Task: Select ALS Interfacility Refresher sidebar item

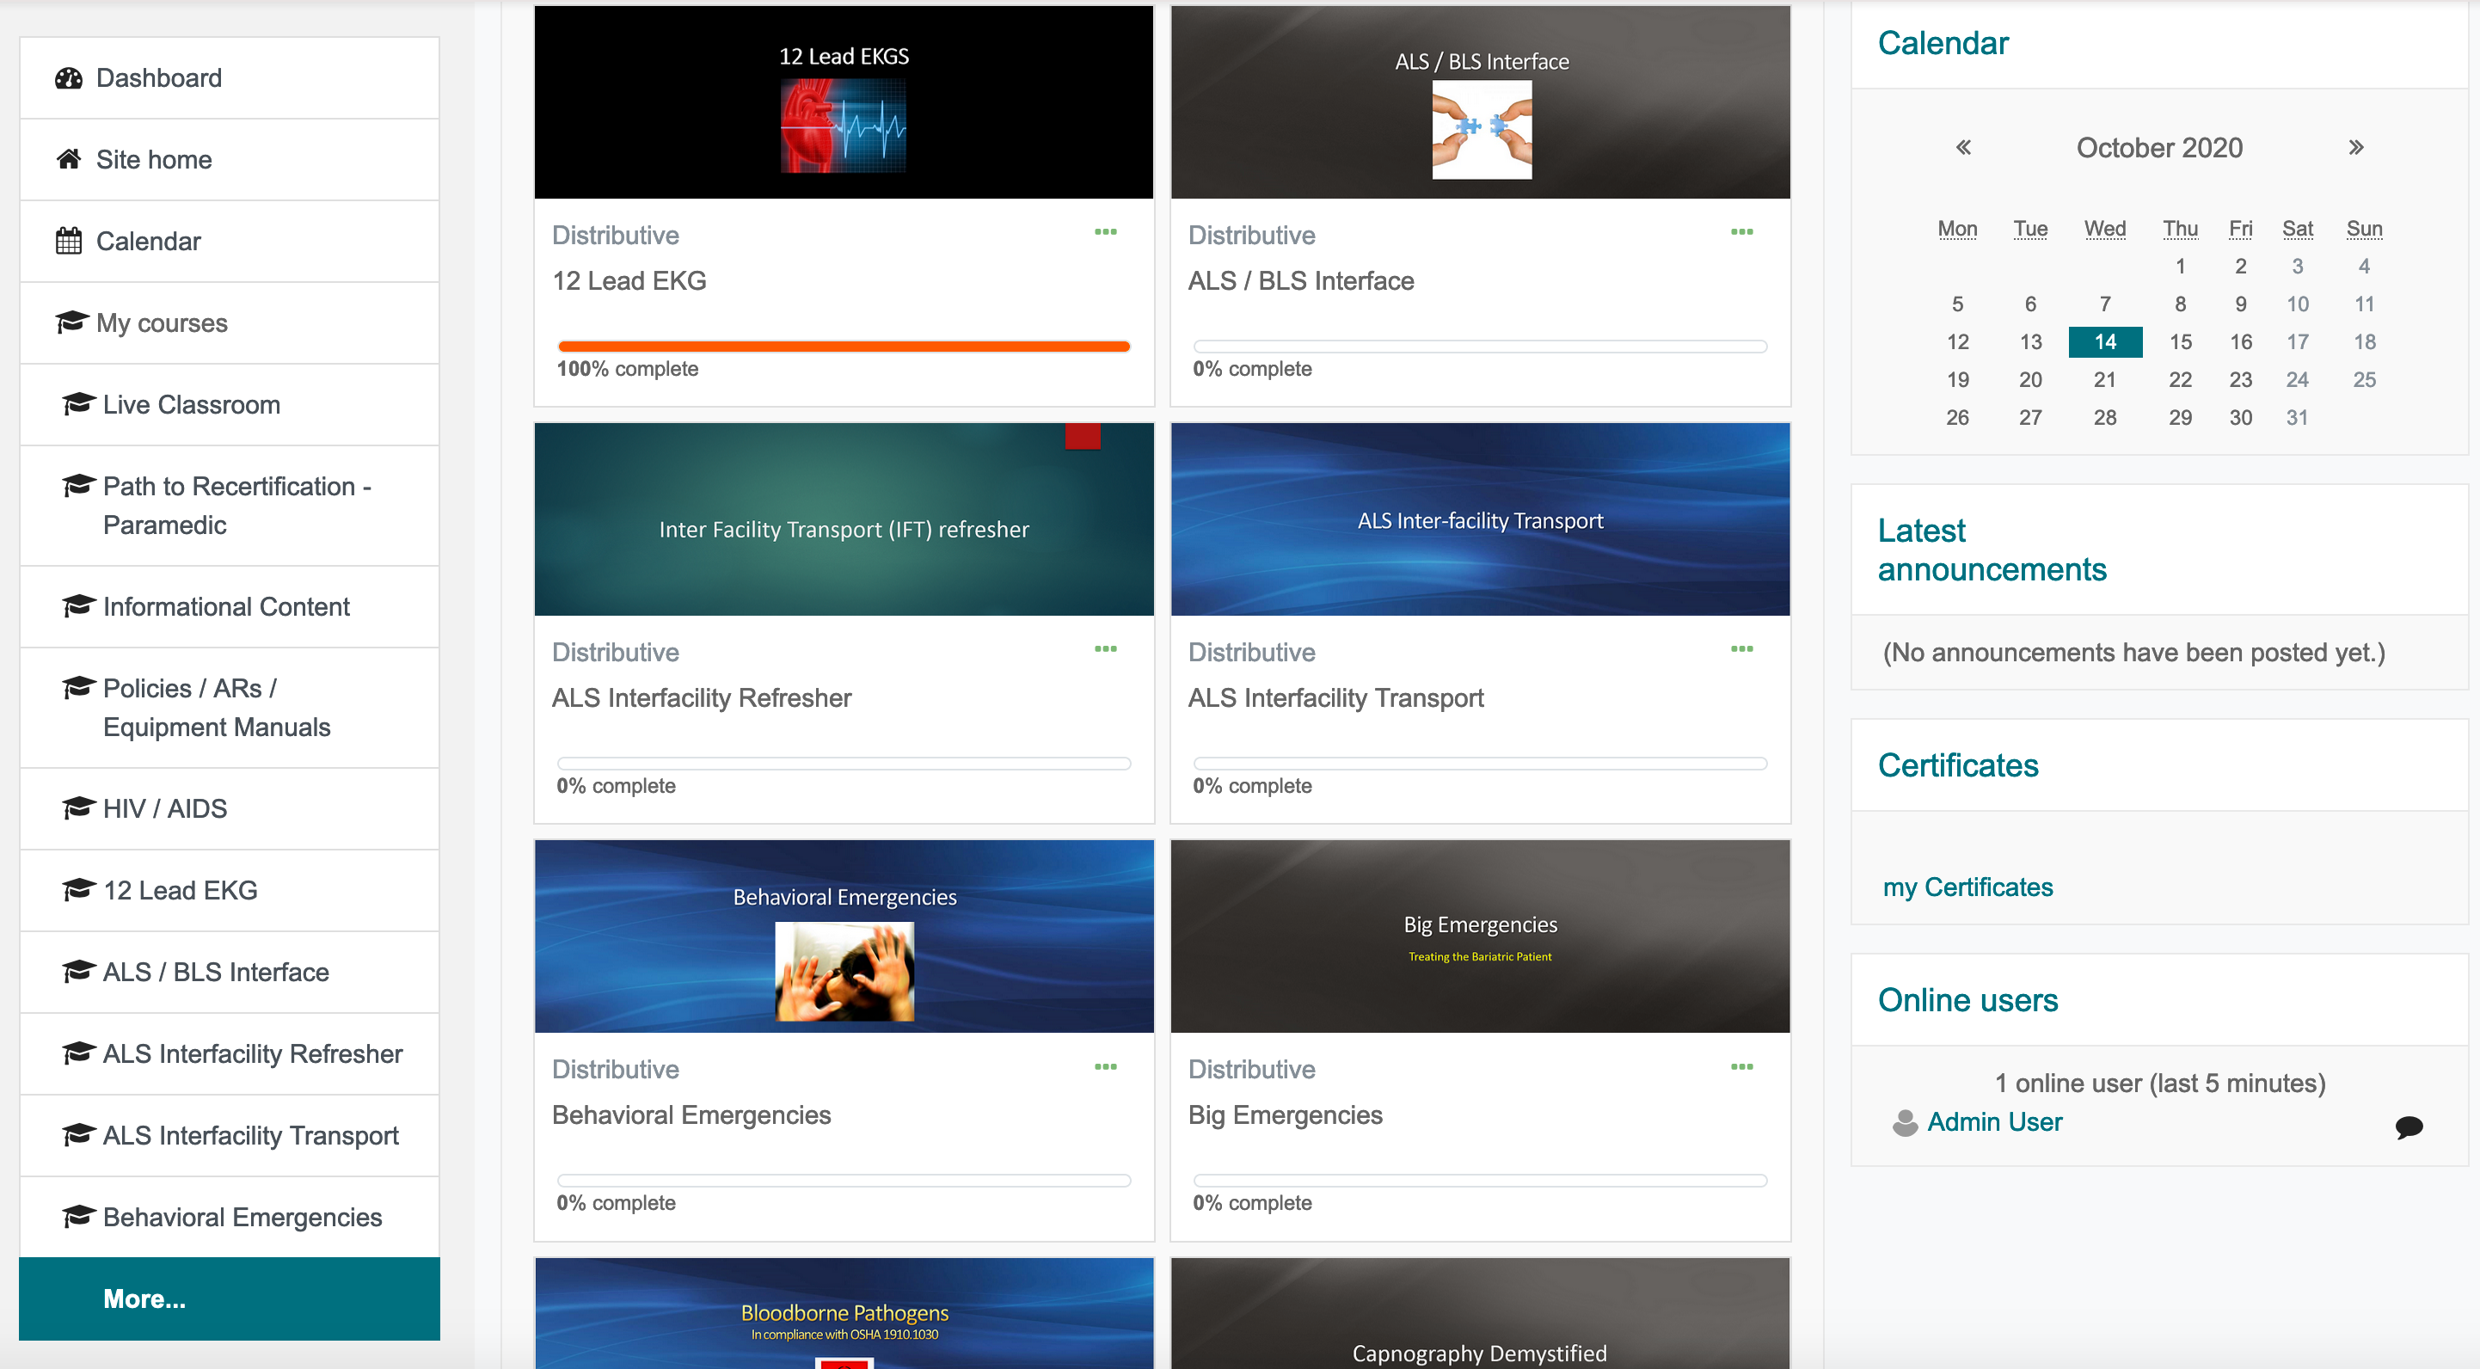Action: pyautogui.click(x=229, y=1053)
